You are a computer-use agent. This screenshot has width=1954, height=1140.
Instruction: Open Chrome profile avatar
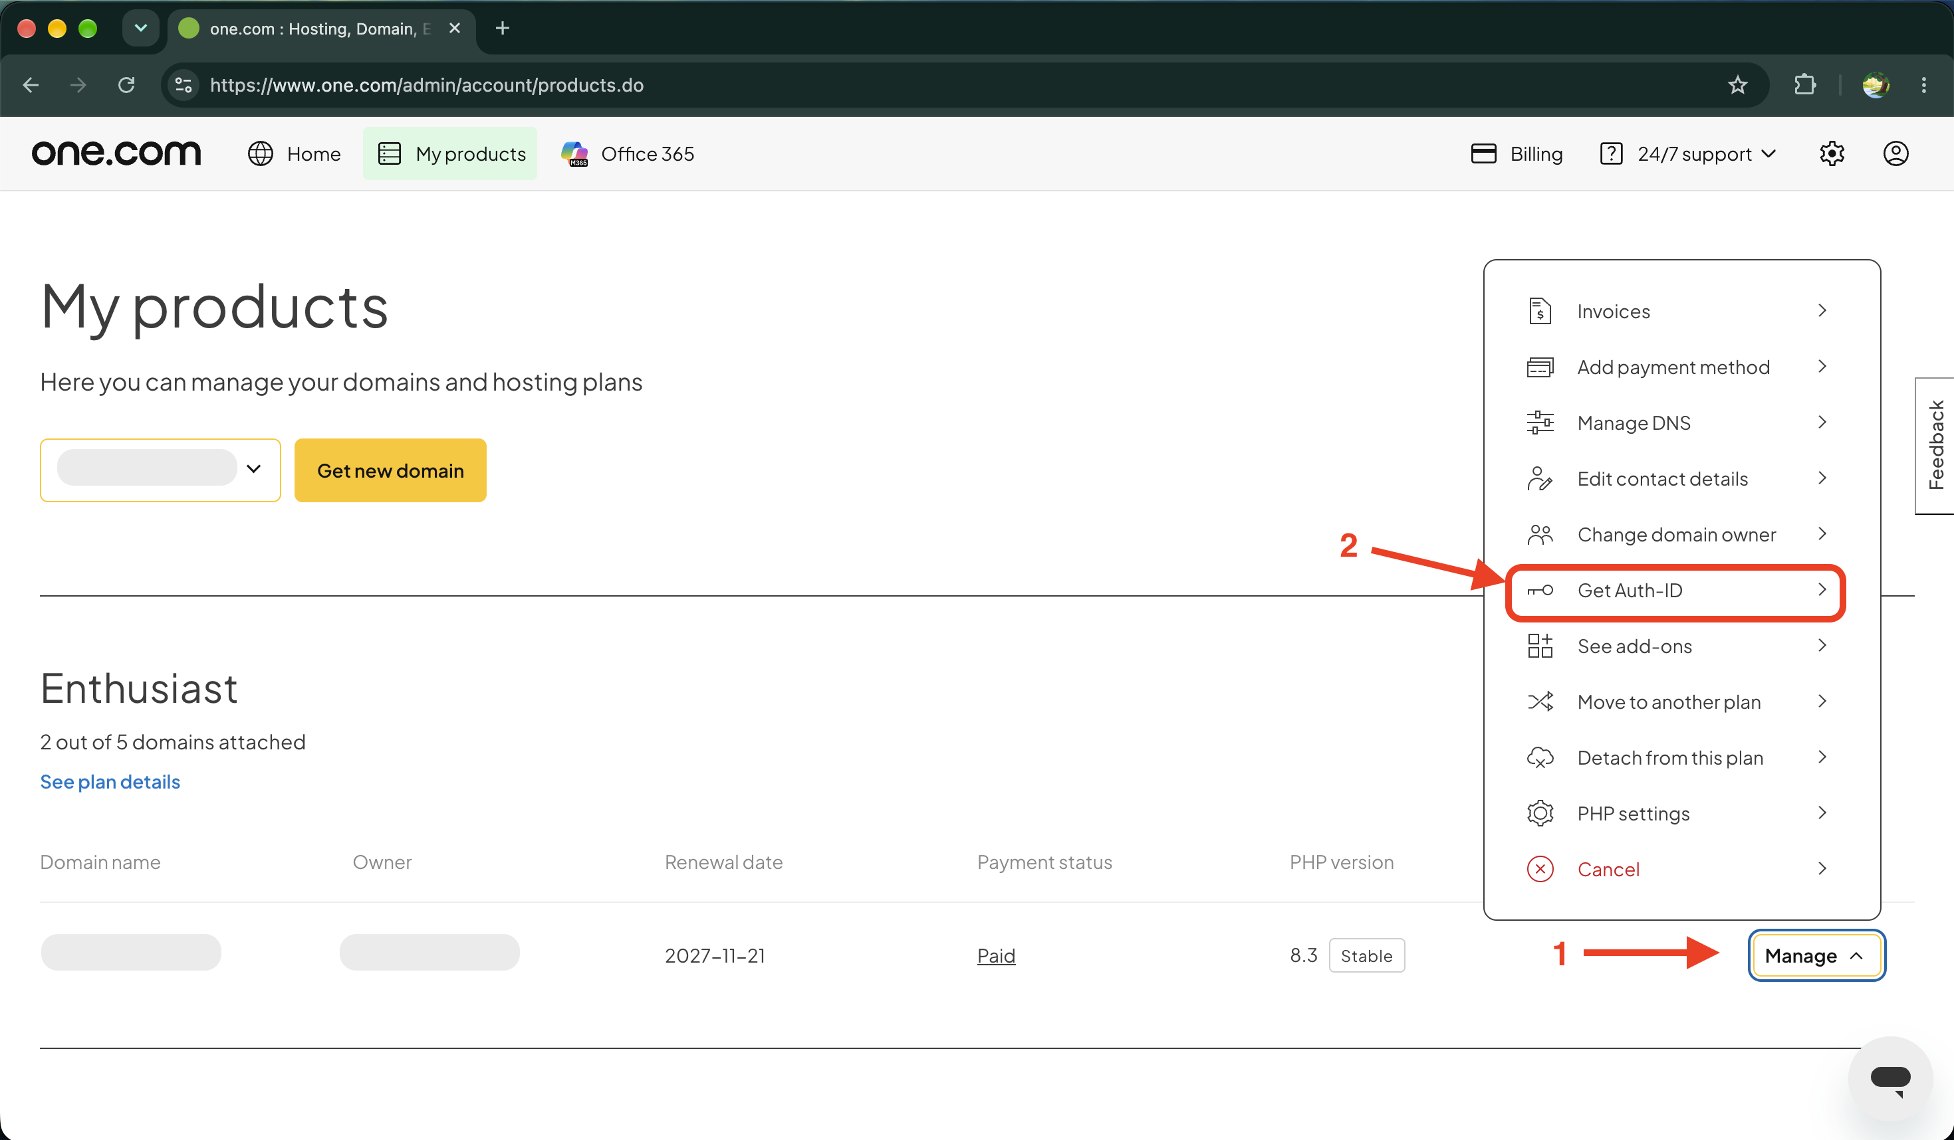coord(1876,84)
